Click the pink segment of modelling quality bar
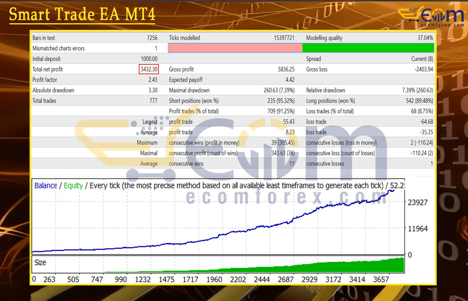 click(235, 48)
